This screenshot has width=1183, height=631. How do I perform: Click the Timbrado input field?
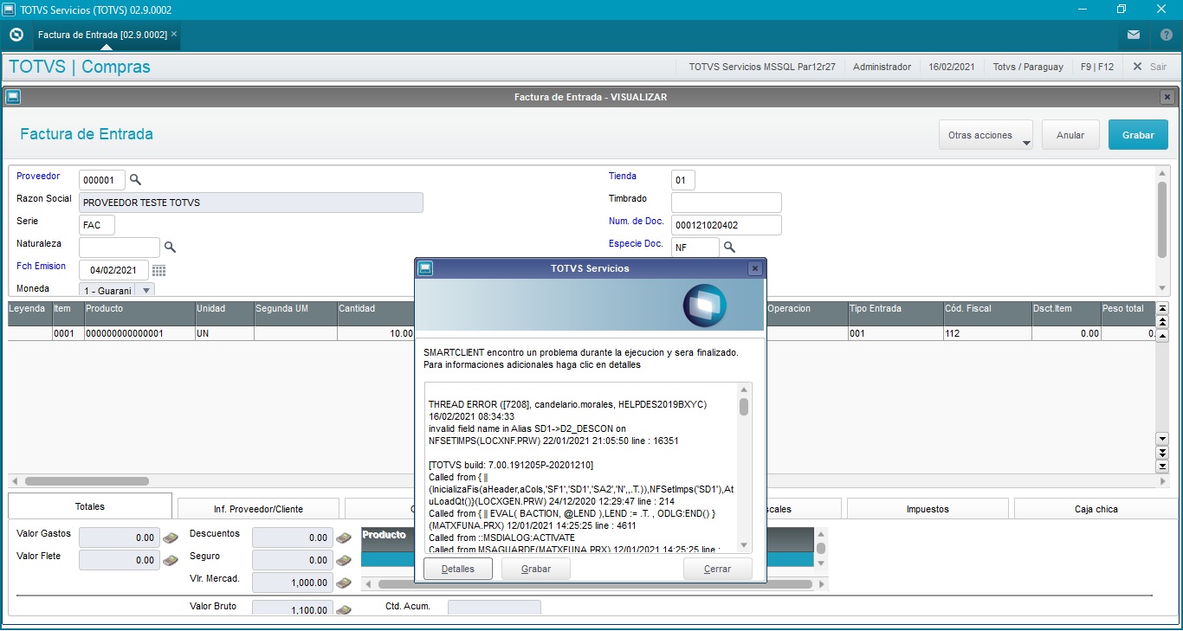coord(726,203)
